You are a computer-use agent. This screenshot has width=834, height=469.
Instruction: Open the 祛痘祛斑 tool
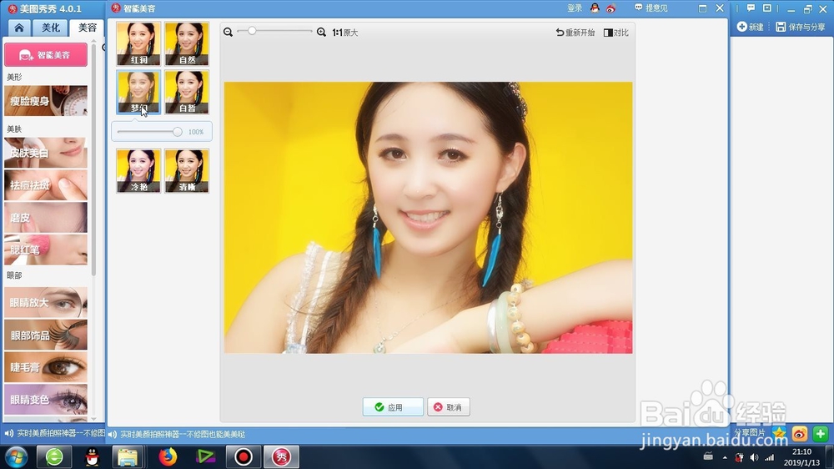pos(46,184)
